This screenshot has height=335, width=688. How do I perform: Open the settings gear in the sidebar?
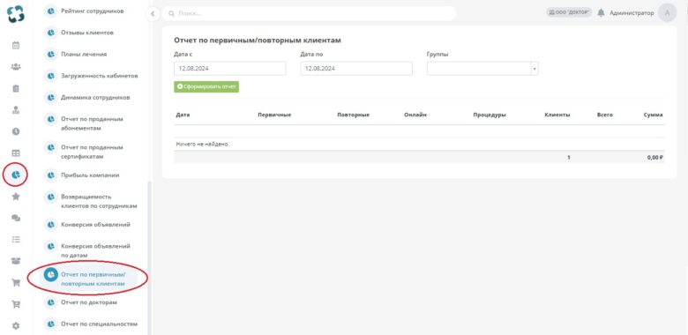(x=16, y=326)
